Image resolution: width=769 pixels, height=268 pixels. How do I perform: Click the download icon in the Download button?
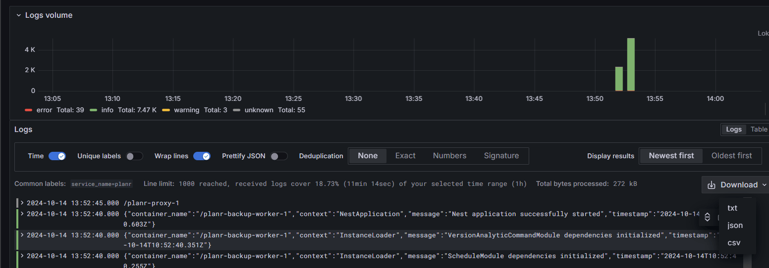coord(712,185)
